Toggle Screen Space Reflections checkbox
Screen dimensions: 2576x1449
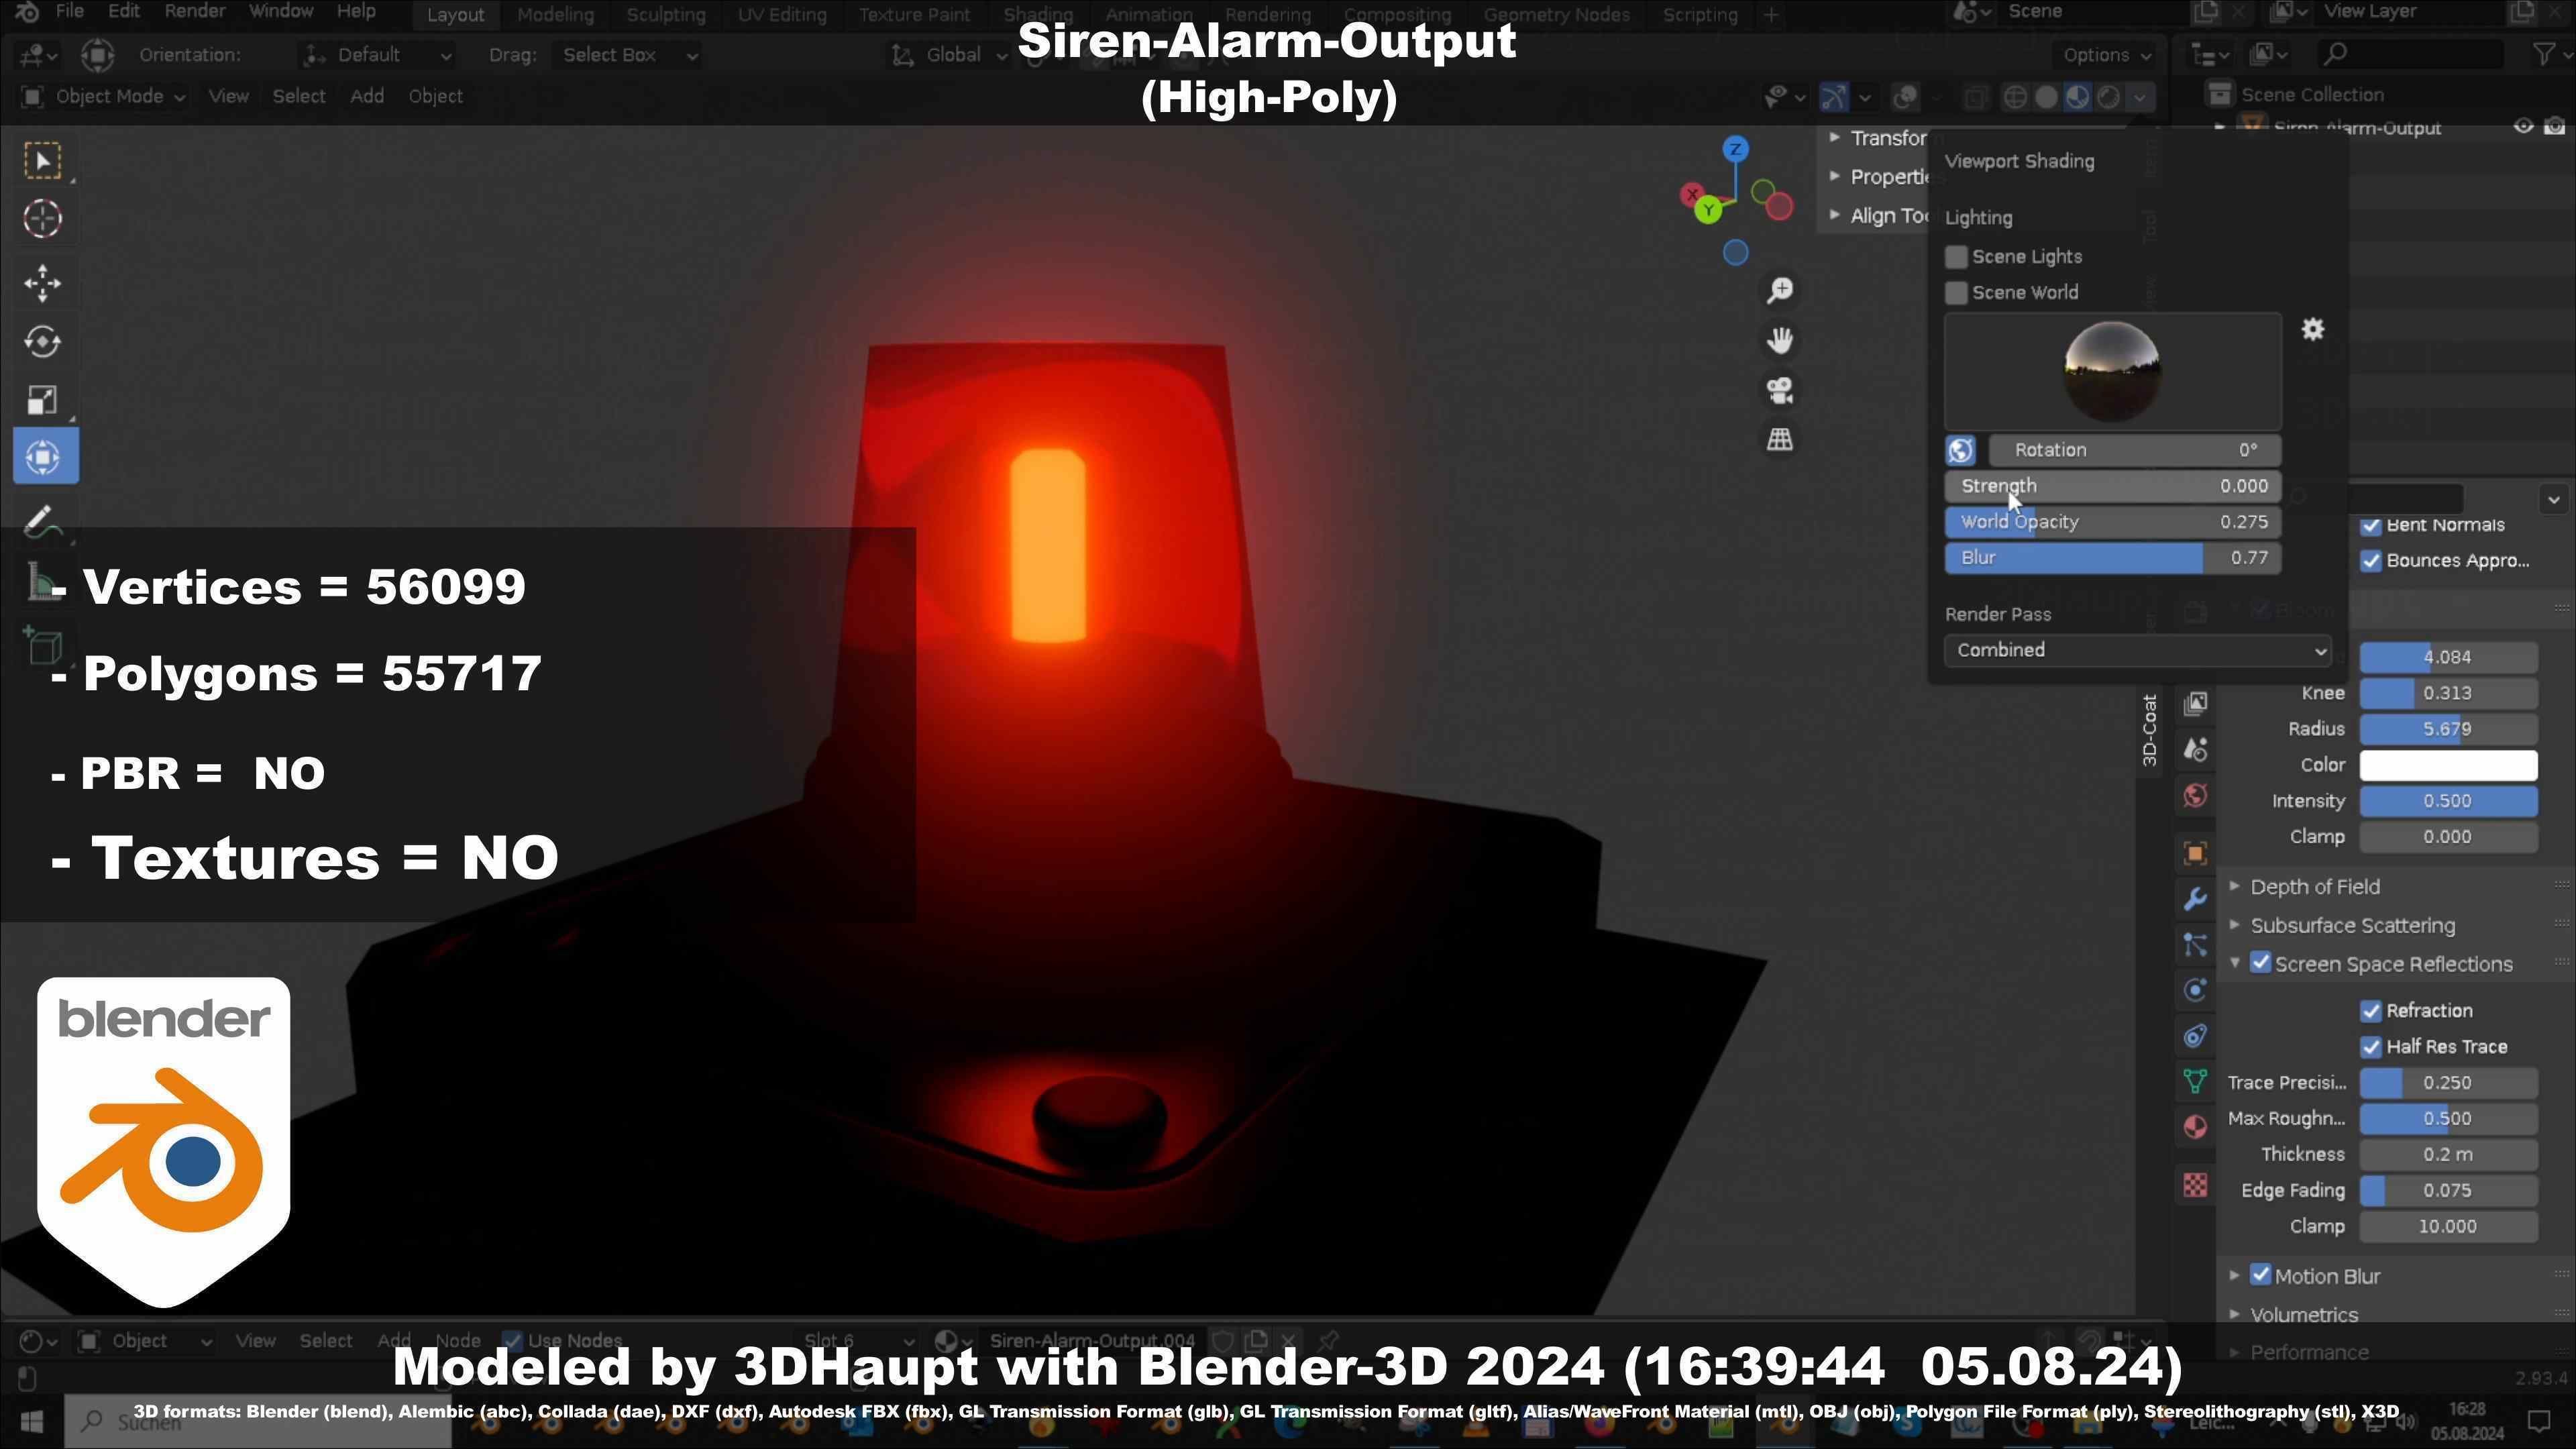(2260, 963)
